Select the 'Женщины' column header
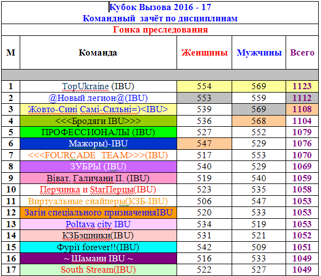The image size is (321, 276). click(204, 53)
